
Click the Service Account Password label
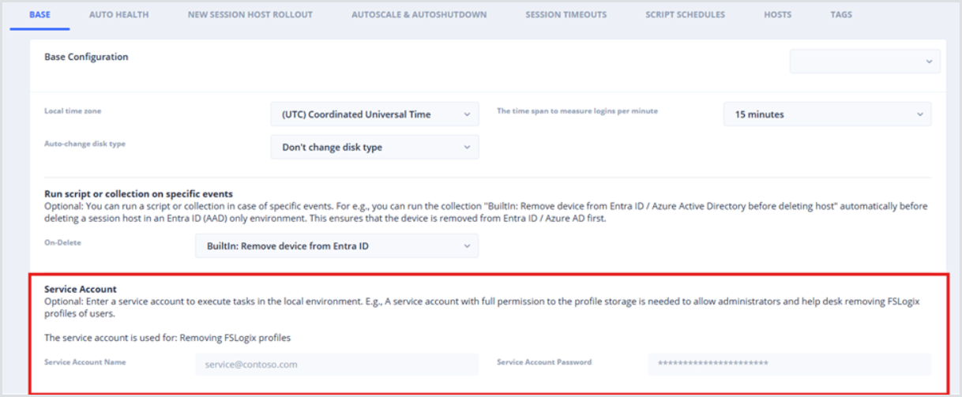[x=544, y=362]
